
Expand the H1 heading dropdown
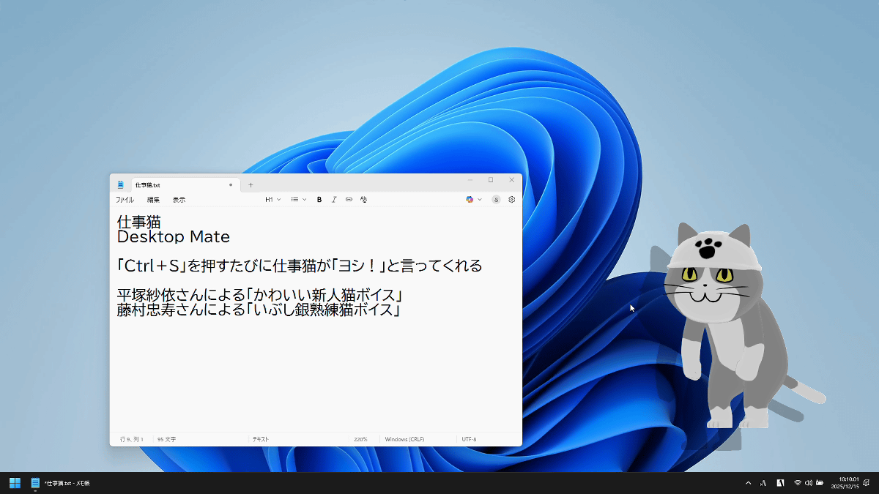click(x=272, y=200)
